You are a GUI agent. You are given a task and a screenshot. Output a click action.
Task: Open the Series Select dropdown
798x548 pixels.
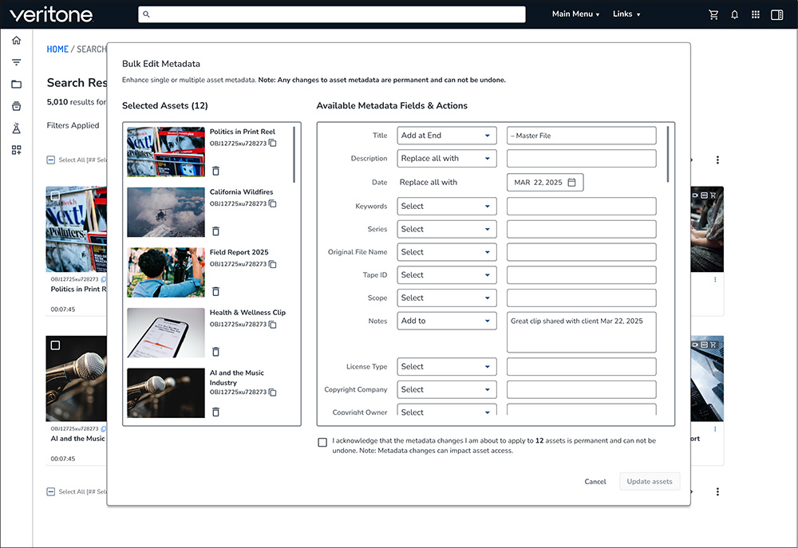click(x=447, y=229)
